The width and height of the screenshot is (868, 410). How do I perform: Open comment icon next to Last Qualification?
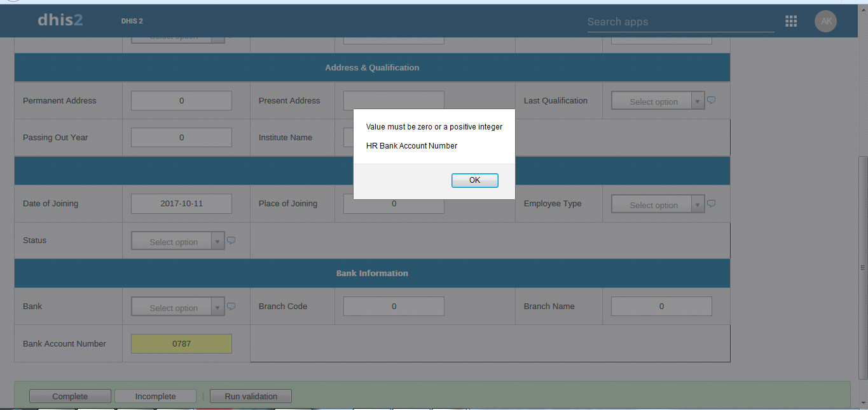[x=712, y=100]
